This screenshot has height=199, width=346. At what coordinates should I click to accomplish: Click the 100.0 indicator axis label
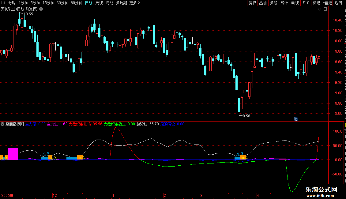[337, 131]
